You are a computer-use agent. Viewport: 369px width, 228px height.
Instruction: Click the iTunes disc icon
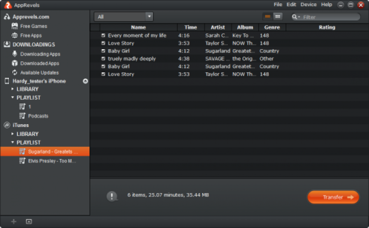pyautogui.click(x=7, y=125)
